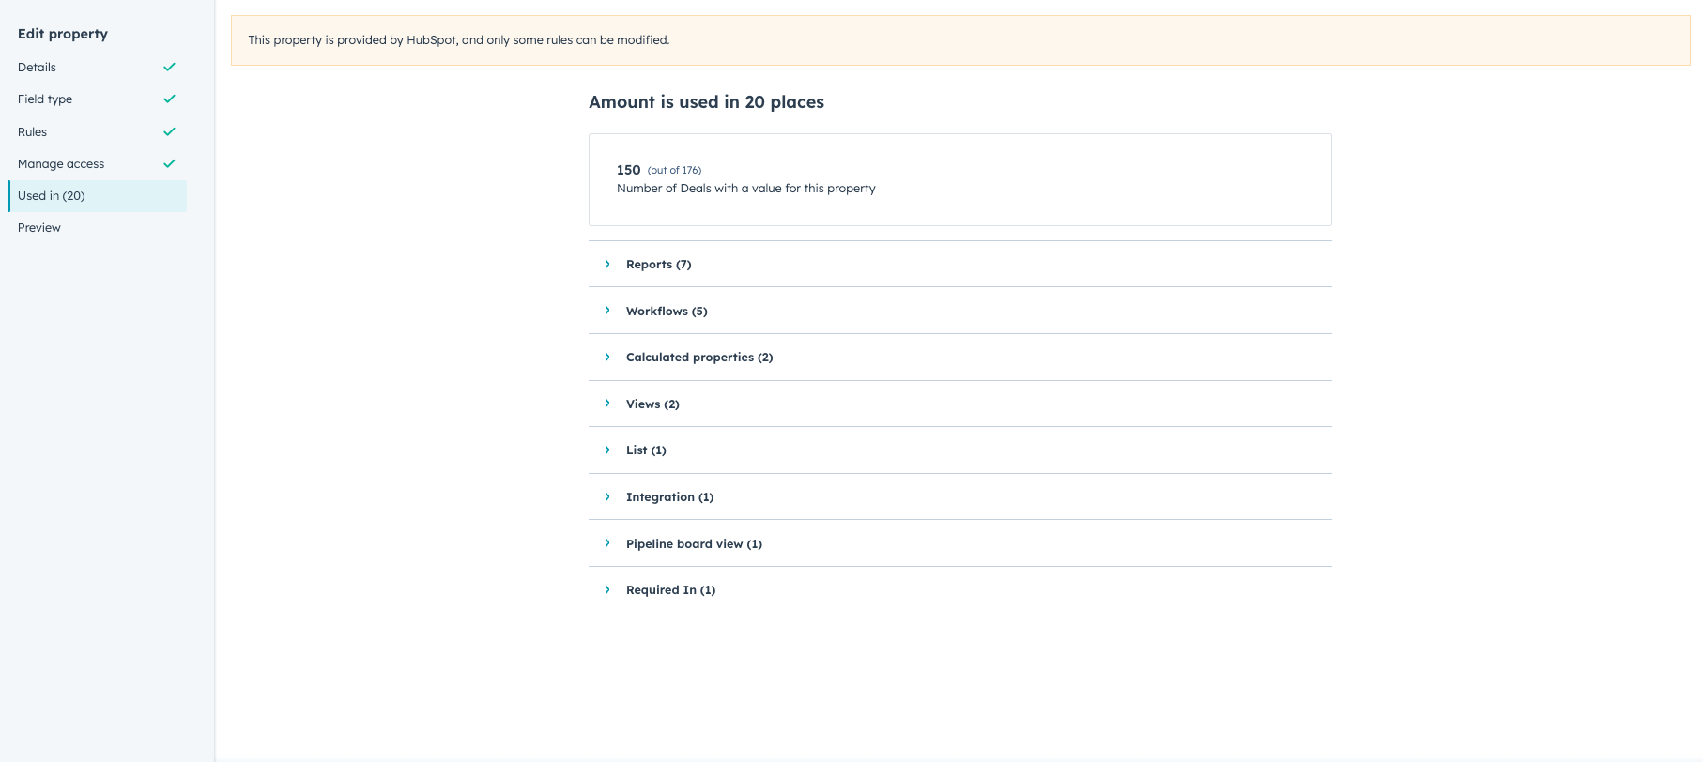Expand the Reports (7) section
Screen dimensions: 1703x762
click(x=606, y=264)
